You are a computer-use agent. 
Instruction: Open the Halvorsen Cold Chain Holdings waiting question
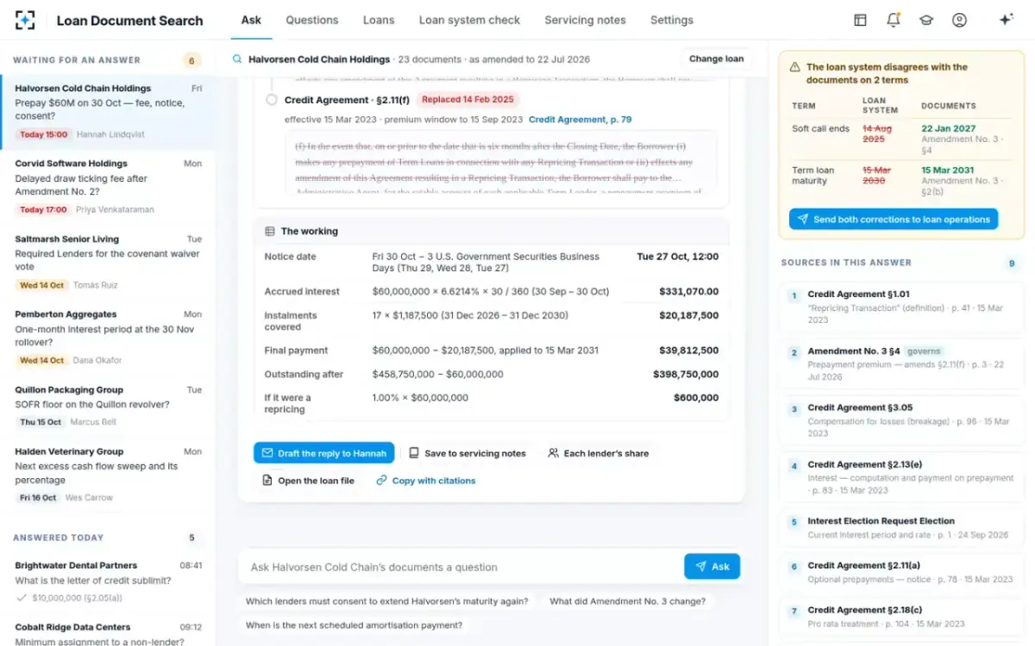point(108,111)
